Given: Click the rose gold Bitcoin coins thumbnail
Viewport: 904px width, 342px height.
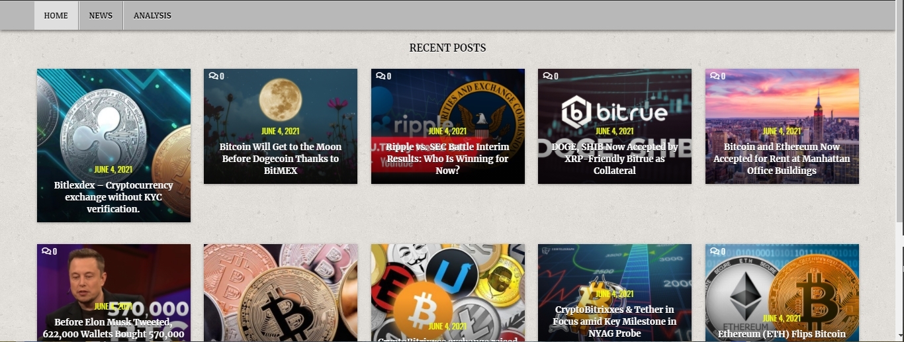Looking at the screenshot, I should pyautogui.click(x=281, y=293).
